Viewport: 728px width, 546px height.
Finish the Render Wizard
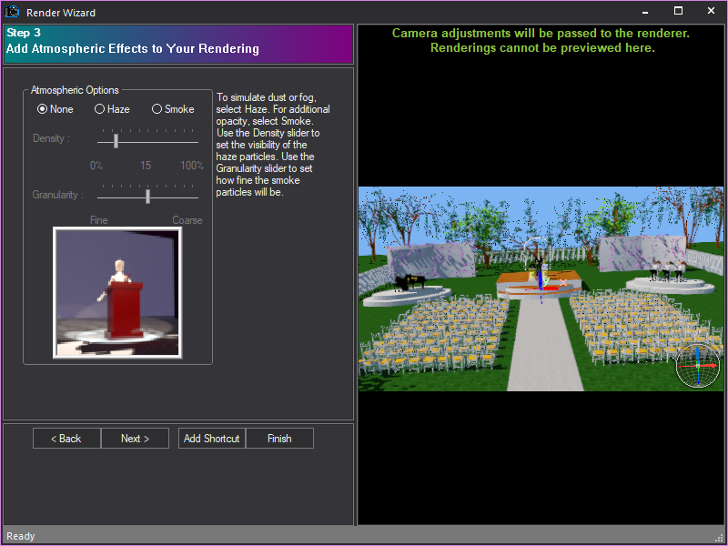[x=279, y=438]
